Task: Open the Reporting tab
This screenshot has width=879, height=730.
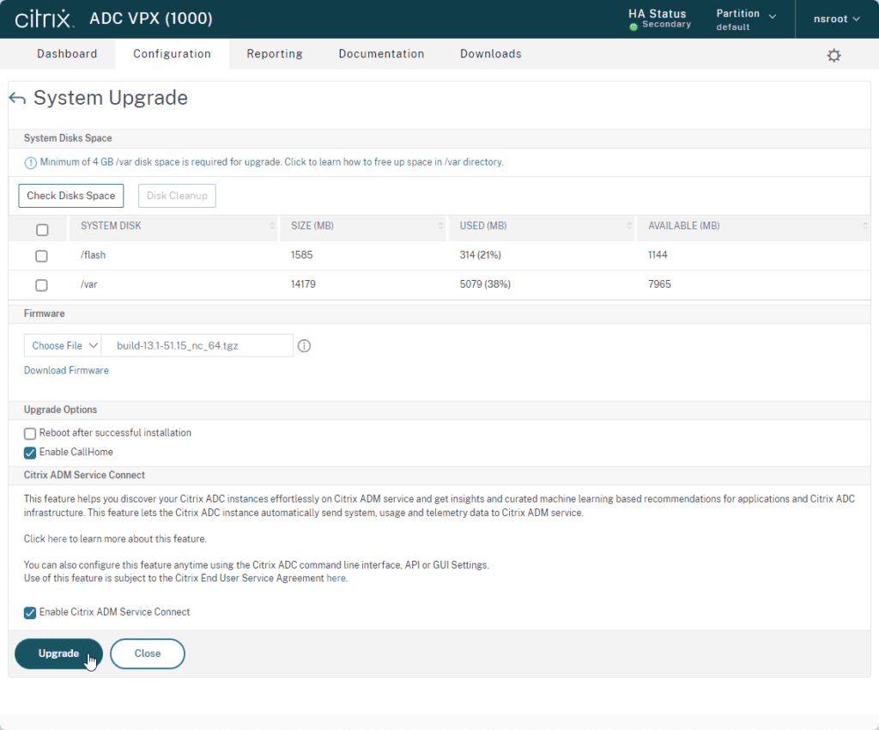Action: tap(275, 54)
